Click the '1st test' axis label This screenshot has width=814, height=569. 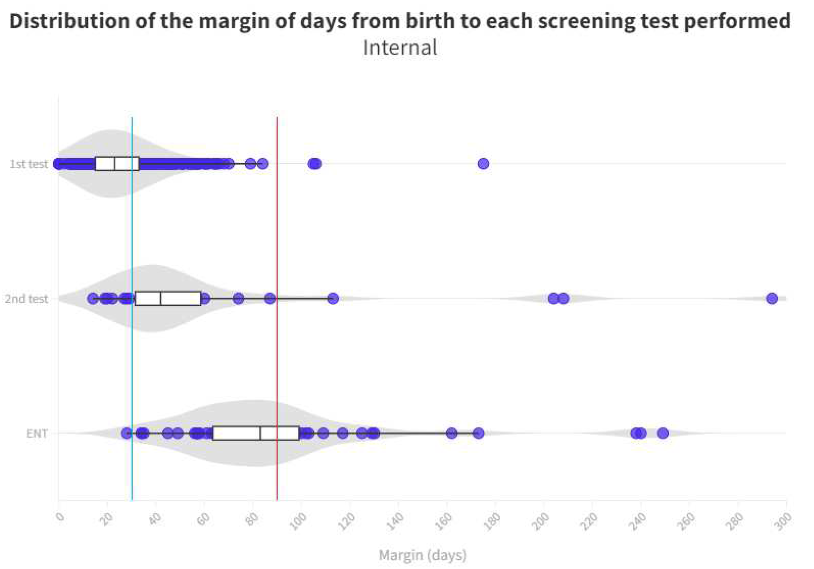pyautogui.click(x=29, y=164)
